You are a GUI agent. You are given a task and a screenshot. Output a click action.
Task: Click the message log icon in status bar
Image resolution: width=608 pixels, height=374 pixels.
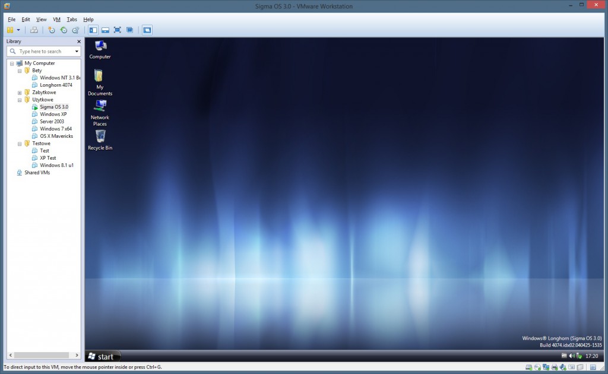pos(593,367)
